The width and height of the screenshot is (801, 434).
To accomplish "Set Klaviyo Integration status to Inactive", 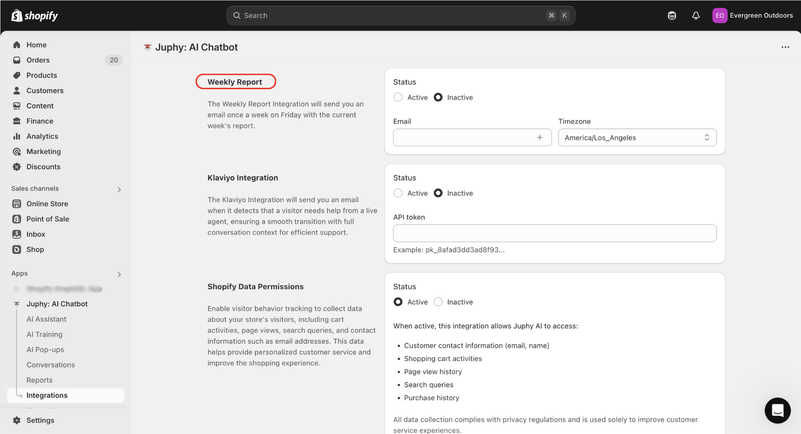I will [438, 193].
